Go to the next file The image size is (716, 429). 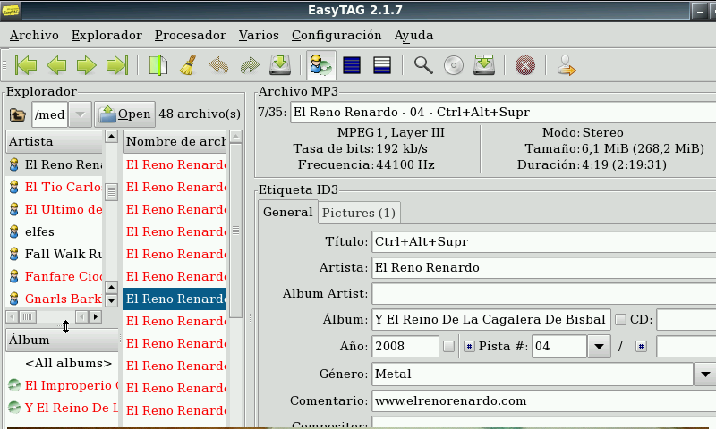click(x=86, y=65)
